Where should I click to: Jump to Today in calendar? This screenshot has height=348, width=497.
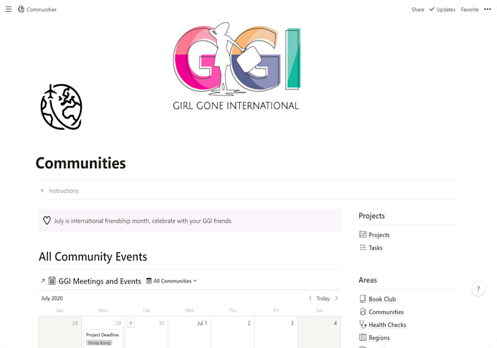(323, 298)
